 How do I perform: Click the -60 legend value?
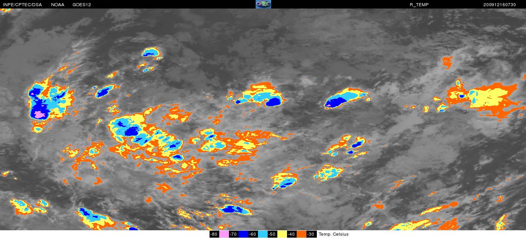coord(253,234)
